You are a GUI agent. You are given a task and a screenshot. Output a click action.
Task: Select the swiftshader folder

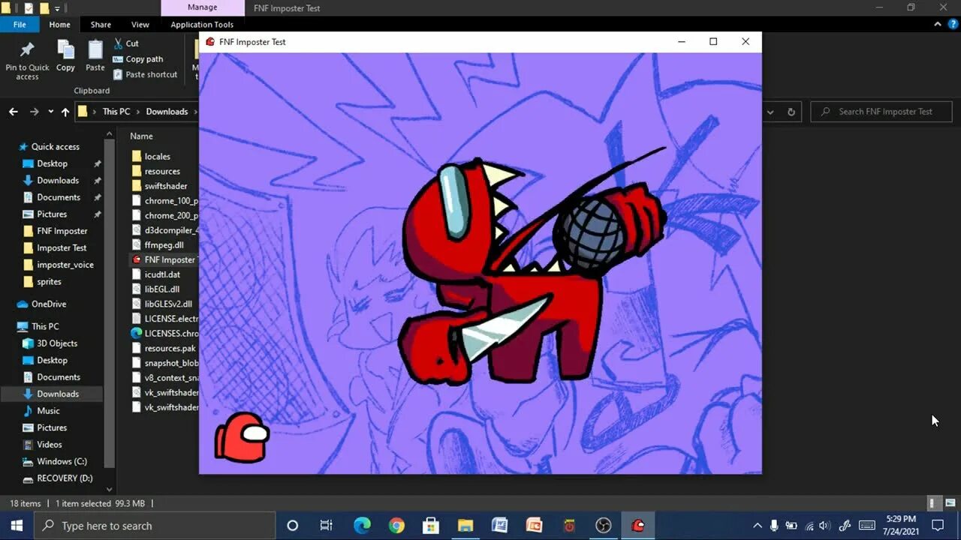coord(166,186)
